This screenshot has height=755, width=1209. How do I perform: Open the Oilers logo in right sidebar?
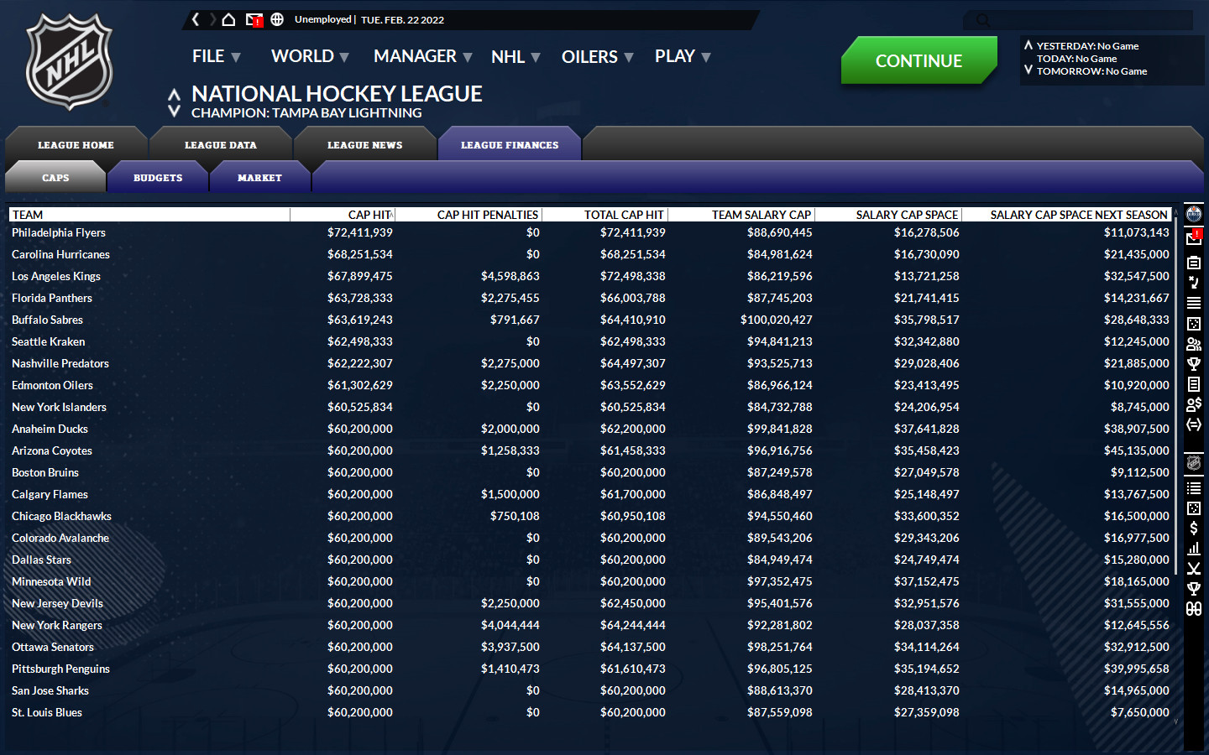tap(1193, 215)
